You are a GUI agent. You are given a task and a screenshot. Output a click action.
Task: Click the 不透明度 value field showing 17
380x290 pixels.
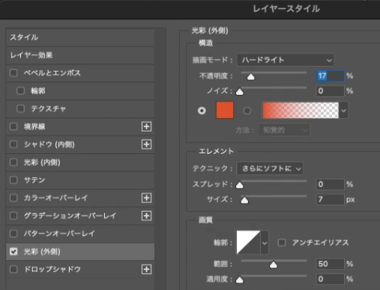click(331, 75)
